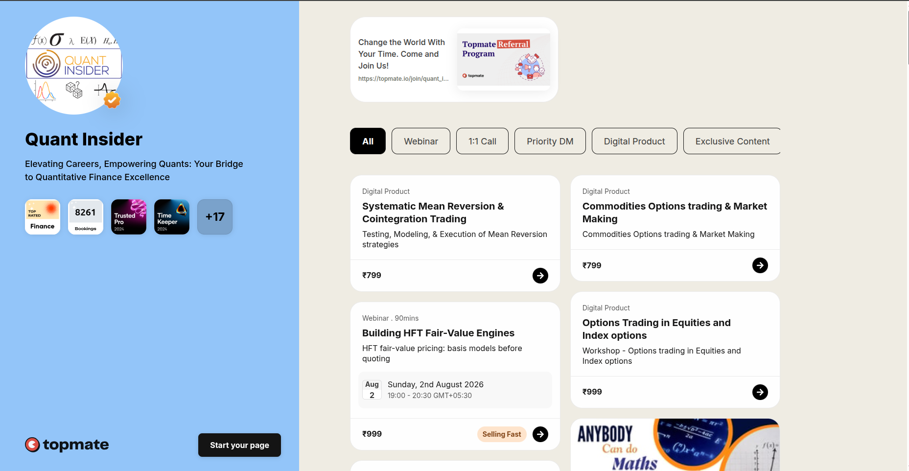The height and width of the screenshot is (471, 909).
Task: Open Systematic Mean Reversion & Cointegration Trading title
Action: click(433, 212)
